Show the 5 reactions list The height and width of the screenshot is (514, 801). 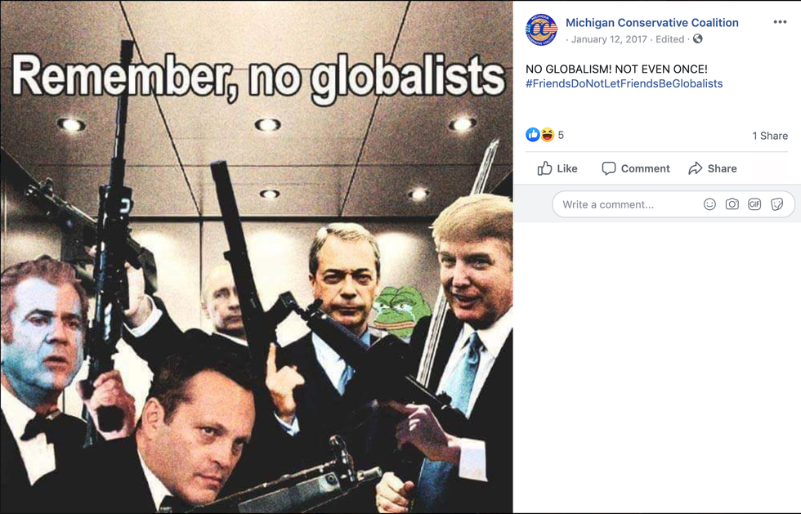click(561, 135)
